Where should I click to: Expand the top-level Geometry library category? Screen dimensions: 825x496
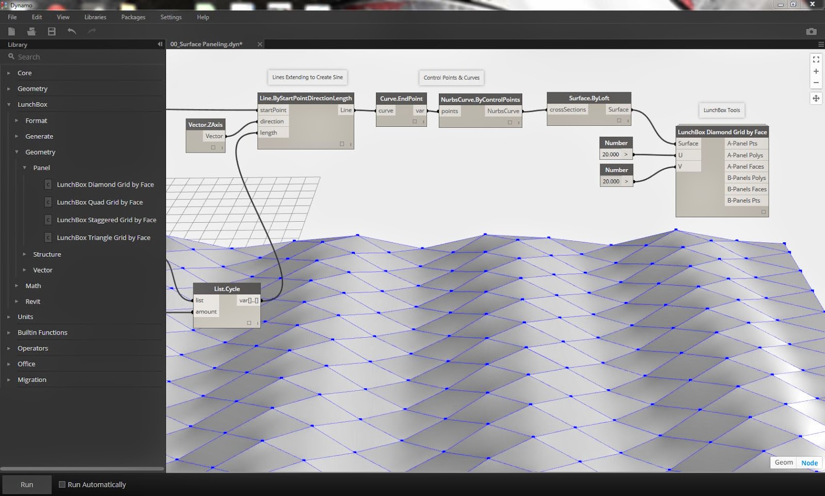(x=9, y=89)
